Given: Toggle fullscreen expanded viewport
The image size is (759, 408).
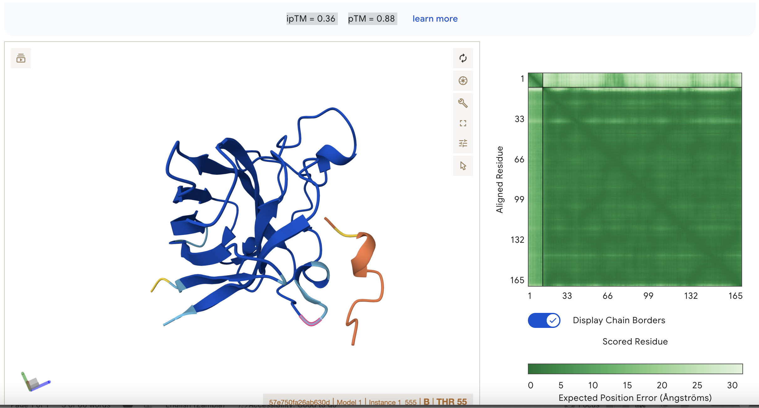Looking at the screenshot, I should click(x=463, y=123).
